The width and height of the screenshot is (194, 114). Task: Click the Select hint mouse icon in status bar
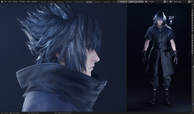2,113
